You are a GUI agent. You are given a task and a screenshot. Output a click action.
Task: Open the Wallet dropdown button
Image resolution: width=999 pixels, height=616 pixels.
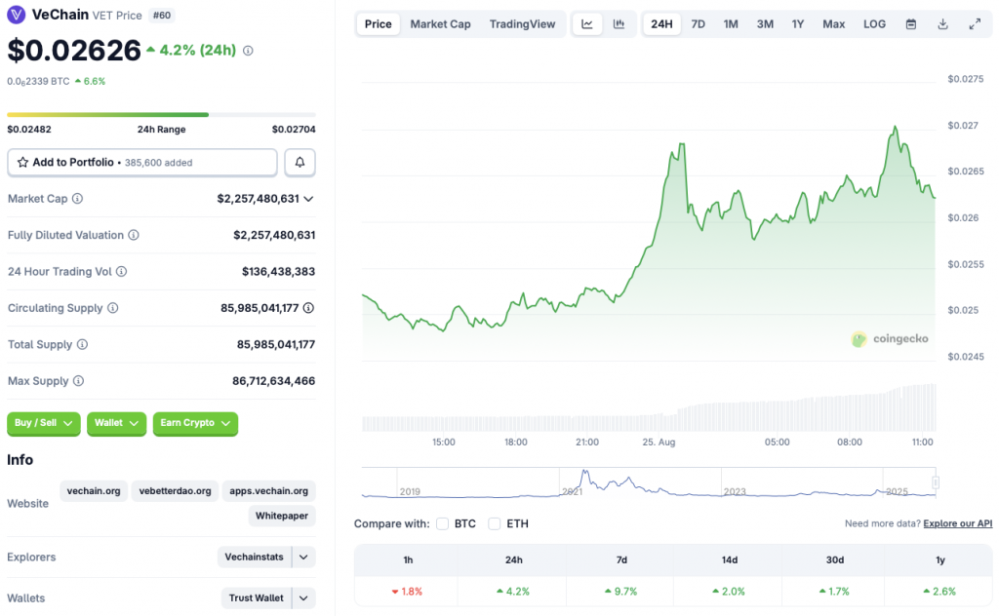pyautogui.click(x=117, y=423)
